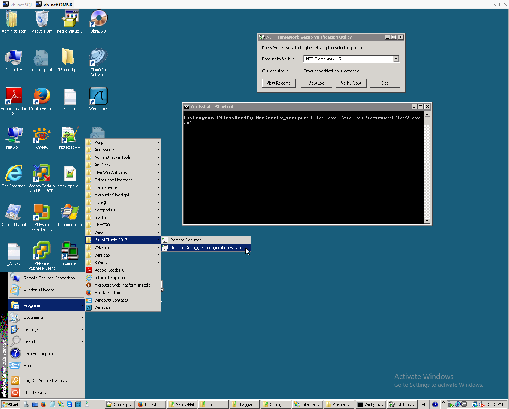Select the Adobe Reader X desktop icon
This screenshot has height=409, width=509.
14,101
